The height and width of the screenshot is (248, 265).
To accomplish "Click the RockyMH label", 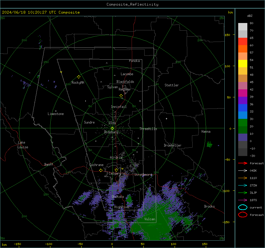I will click(x=78, y=83).
